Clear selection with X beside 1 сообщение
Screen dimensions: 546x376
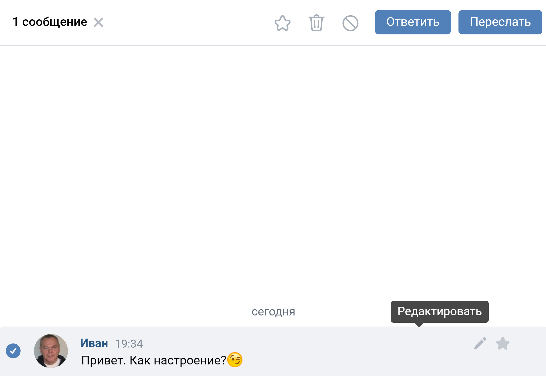click(98, 22)
